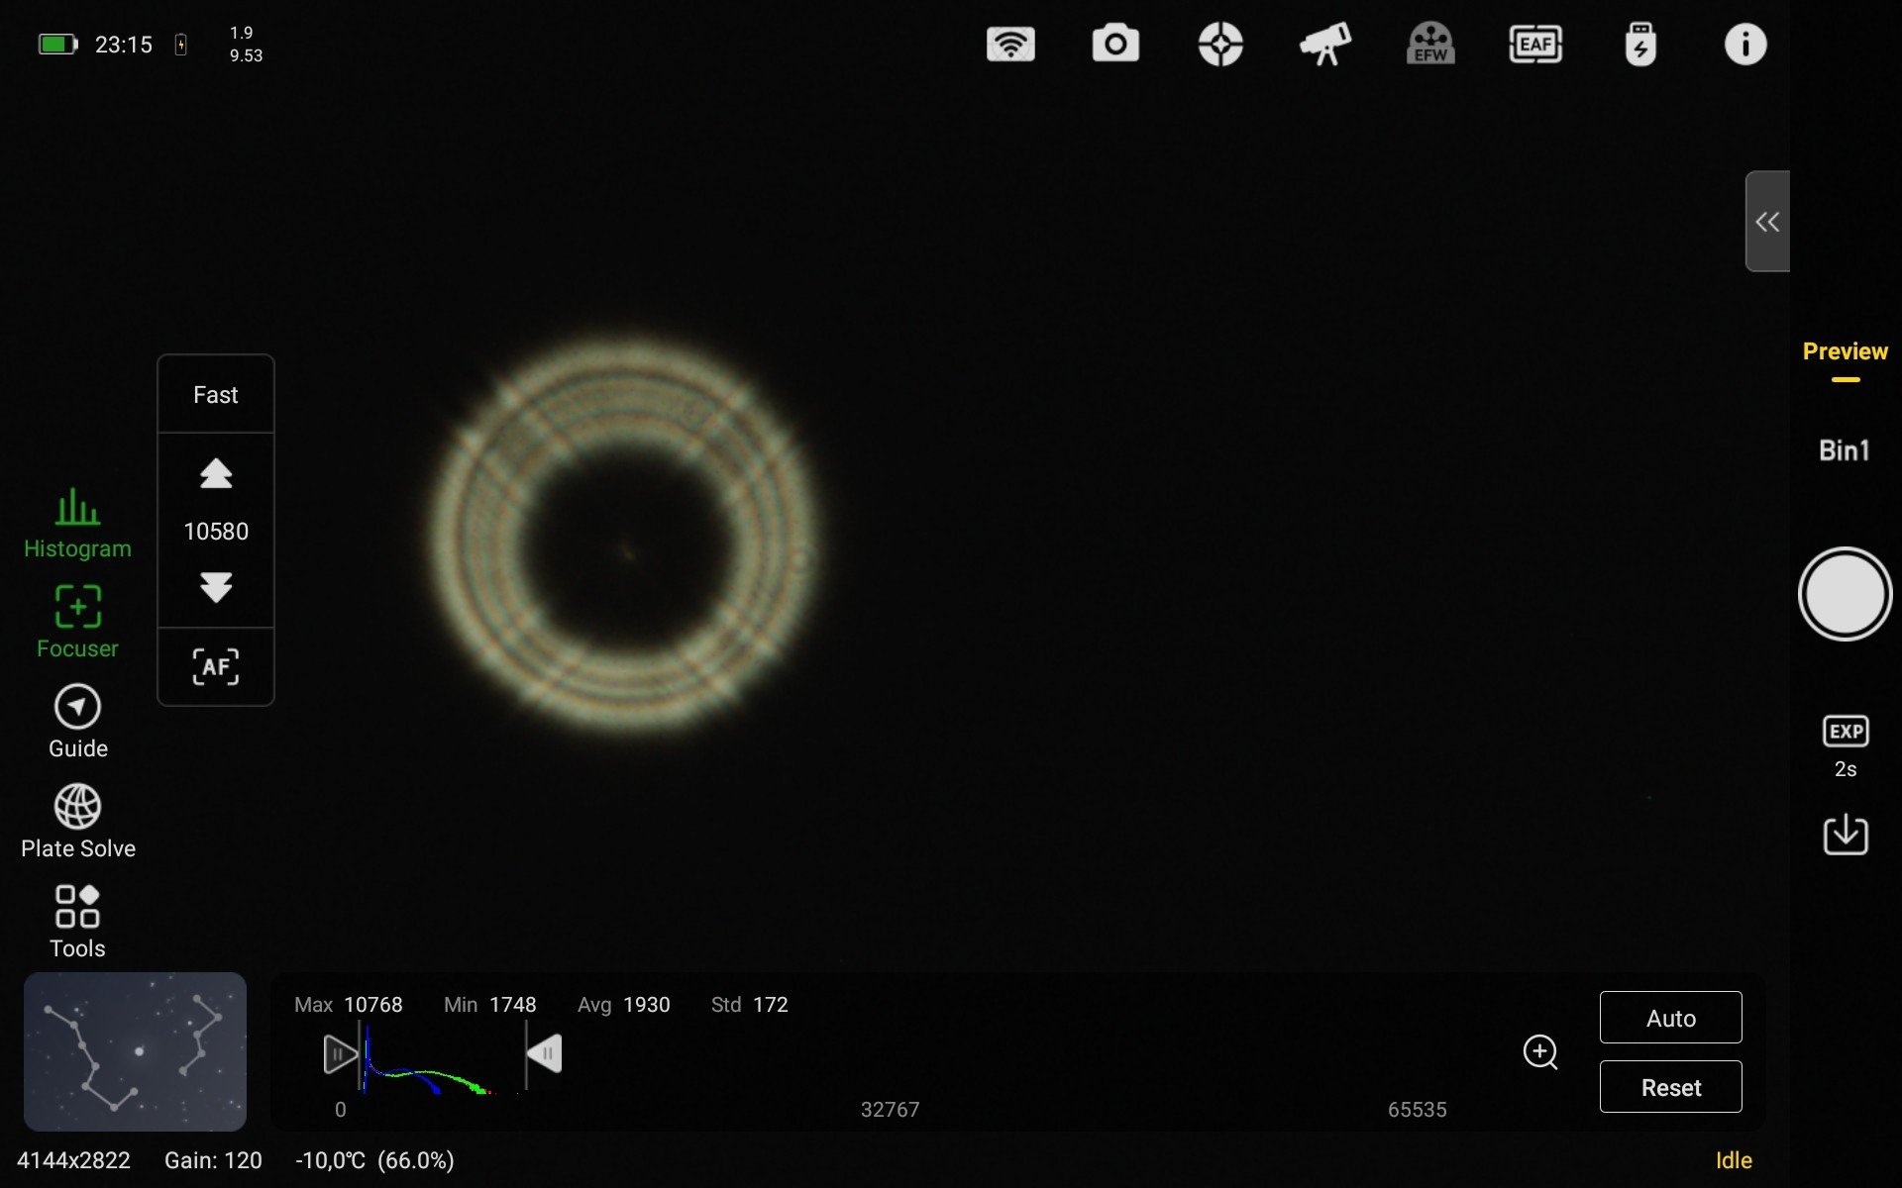Select the Std 172 statistic
The image size is (1902, 1188).
pos(749,1005)
